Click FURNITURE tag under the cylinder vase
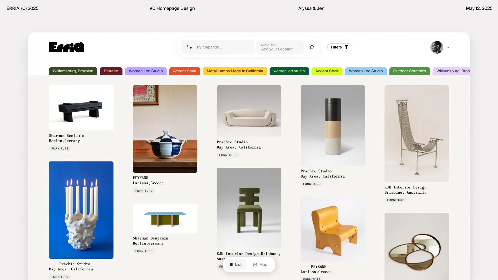This screenshot has width=498, height=280. (x=312, y=184)
